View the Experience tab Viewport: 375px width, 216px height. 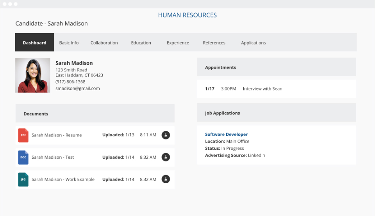point(178,42)
